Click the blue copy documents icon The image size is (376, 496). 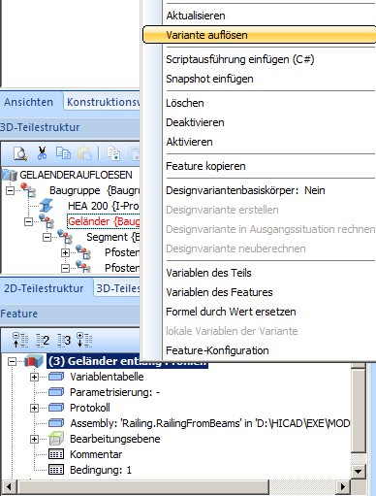(63, 153)
